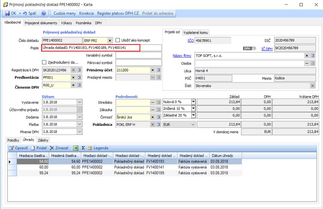323x209 pixels.
Task: Clear the Členenie DPH R00_U value
Action: (73, 85)
